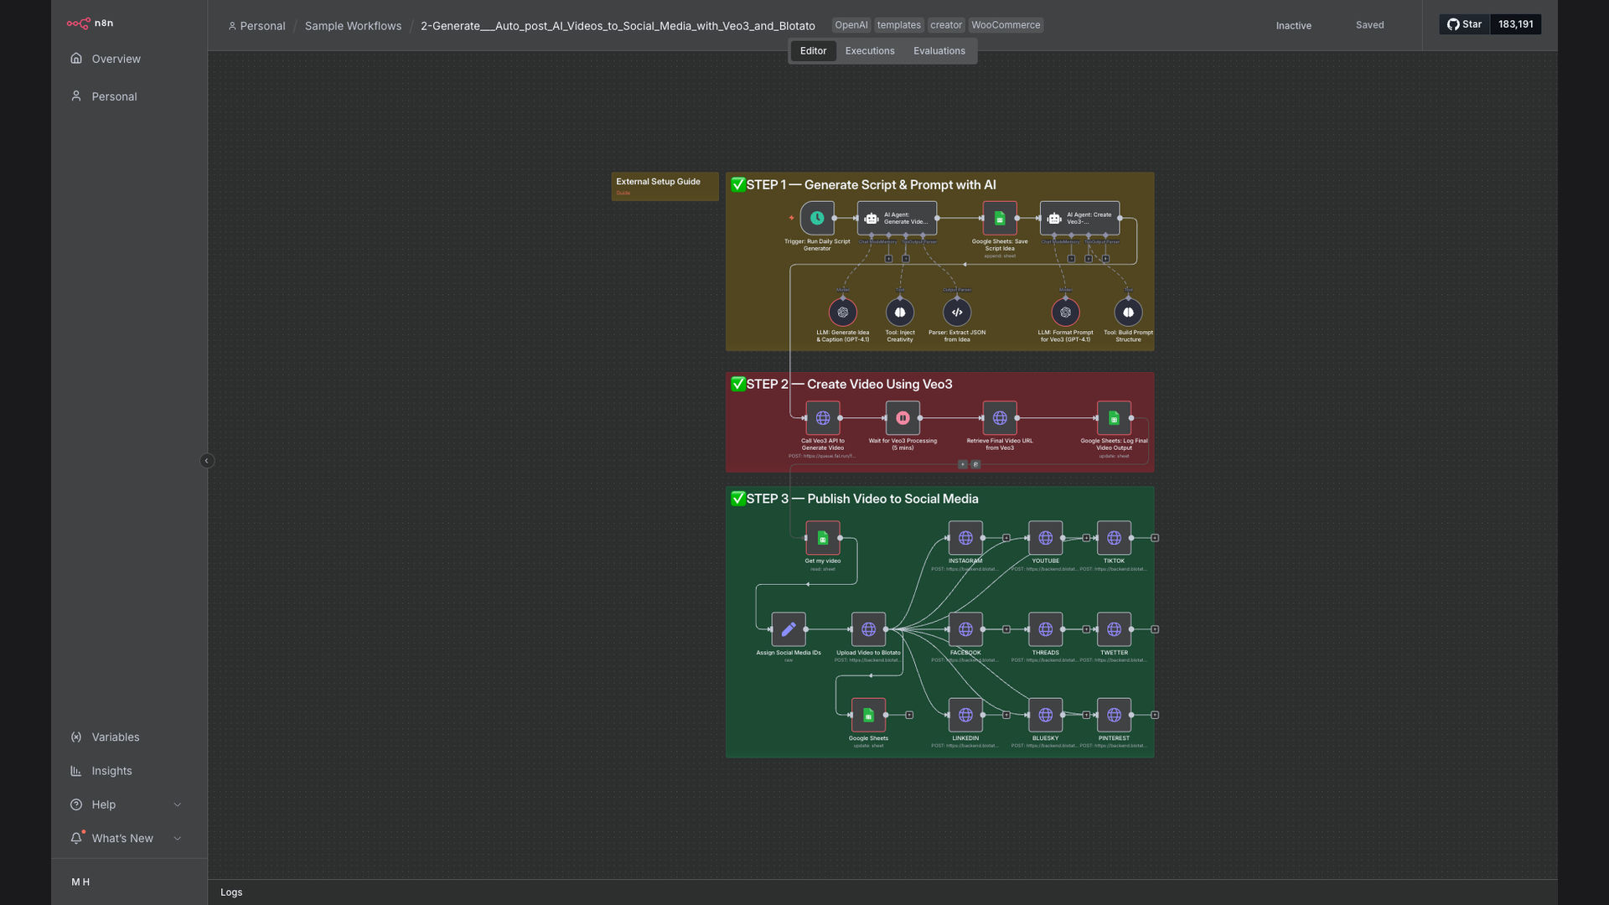Add a node after the TWETTER output
The height and width of the screenshot is (905, 1609).
pos(1155,629)
